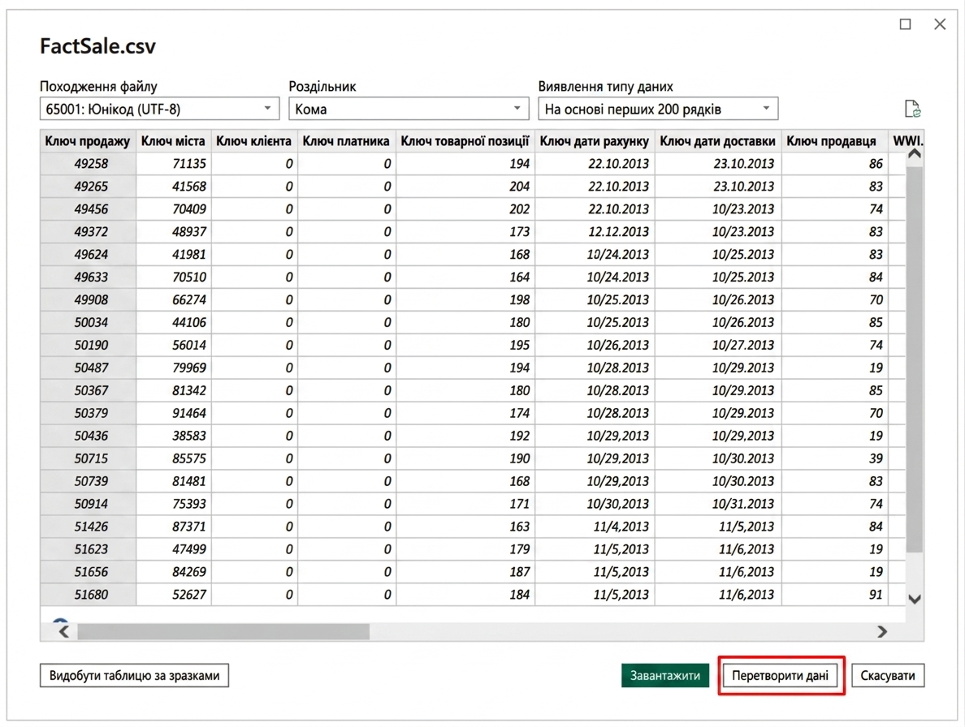This screenshot has height=727, width=965.
Task: Click the Завантажити button
Action: (x=664, y=675)
